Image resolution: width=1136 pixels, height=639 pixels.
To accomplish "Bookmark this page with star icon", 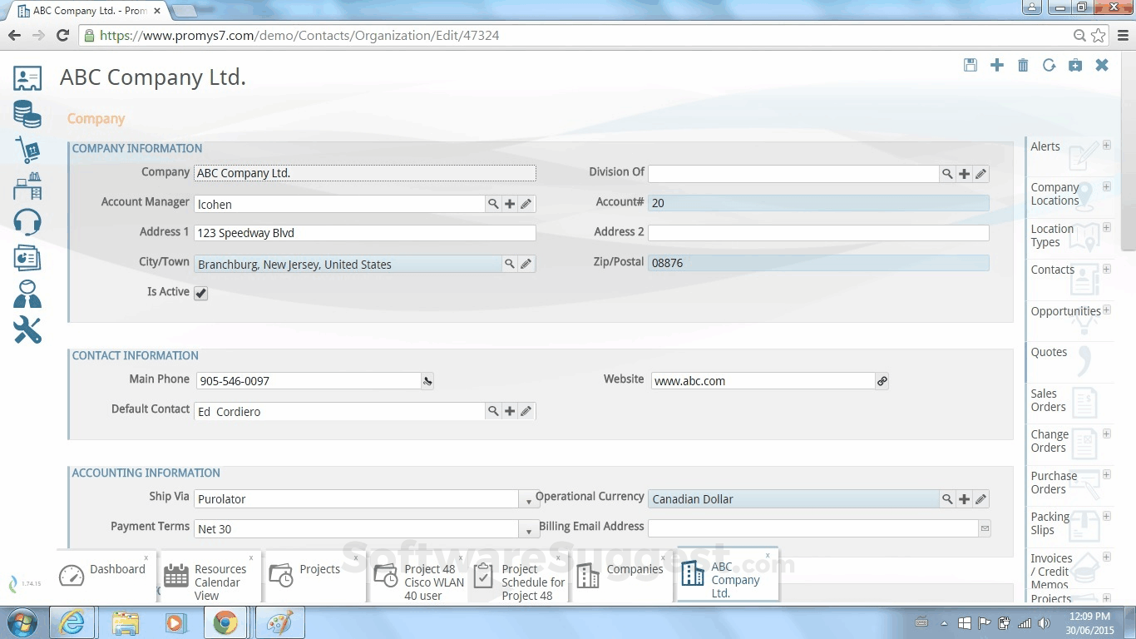I will coord(1099,35).
